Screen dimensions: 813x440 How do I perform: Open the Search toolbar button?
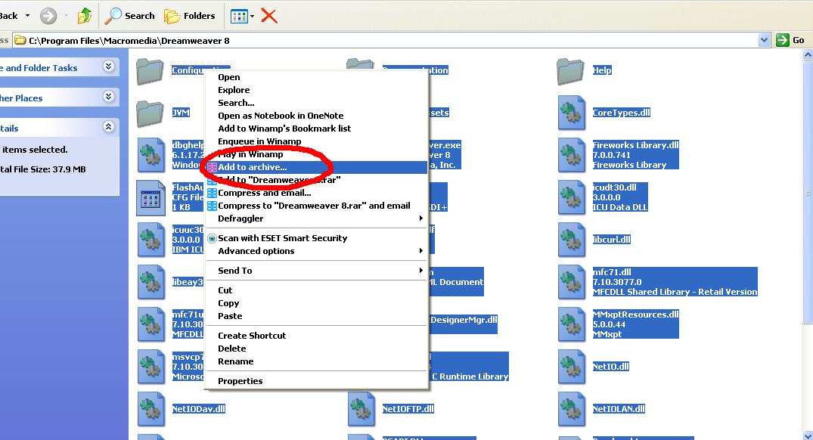tap(129, 16)
